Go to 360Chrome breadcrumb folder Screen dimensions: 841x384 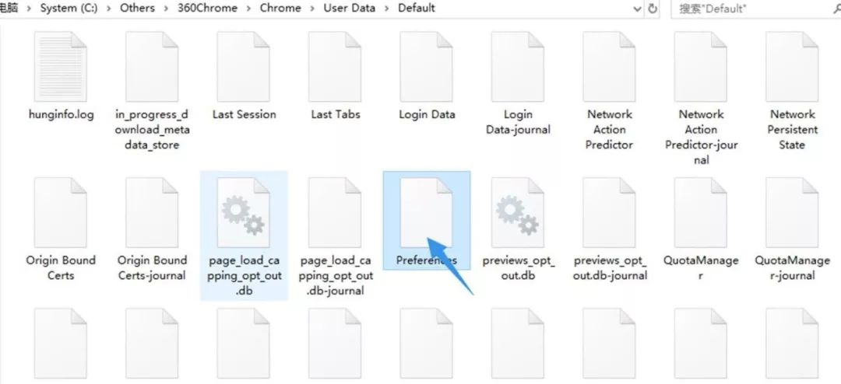click(x=209, y=8)
